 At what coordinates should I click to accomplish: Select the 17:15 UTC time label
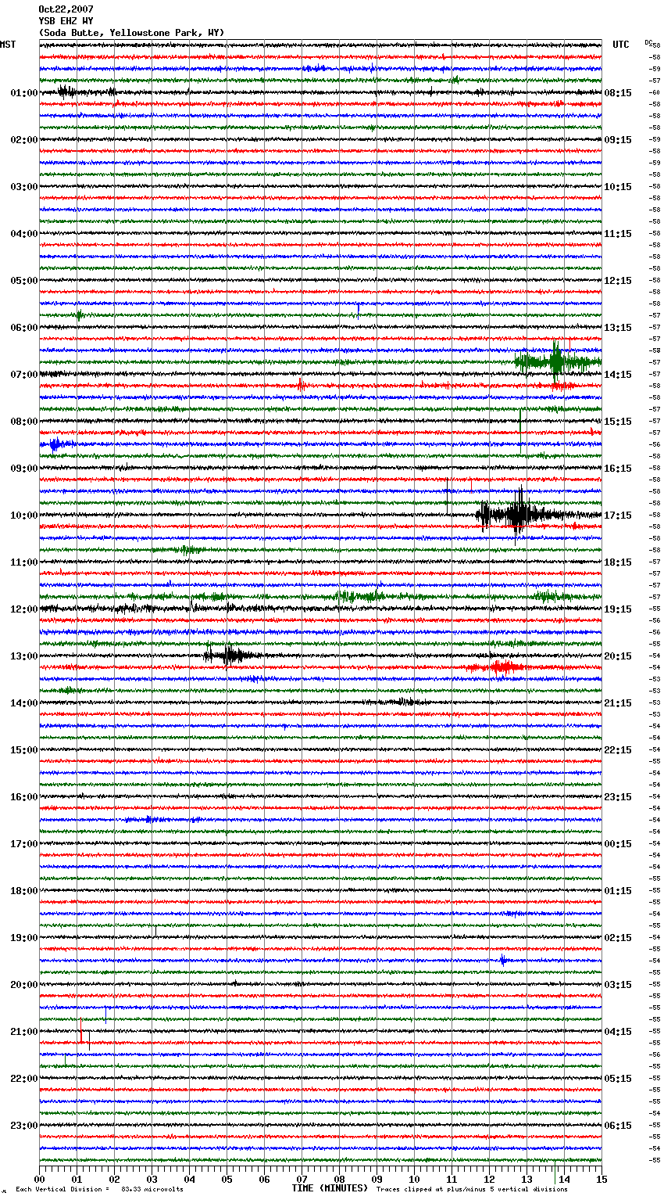618,516
